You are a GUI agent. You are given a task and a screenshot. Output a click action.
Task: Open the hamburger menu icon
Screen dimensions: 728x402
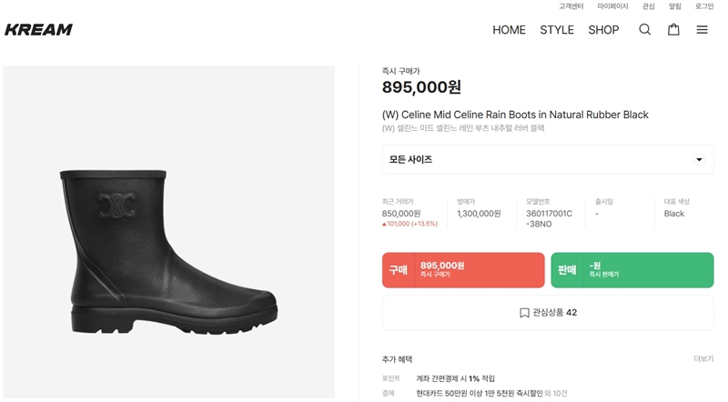(x=702, y=30)
